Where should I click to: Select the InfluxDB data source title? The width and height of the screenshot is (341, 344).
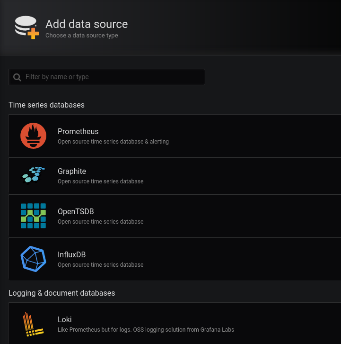(71, 255)
